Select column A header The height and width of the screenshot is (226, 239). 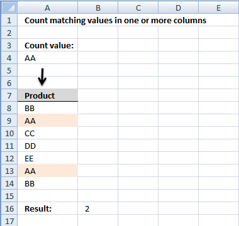point(47,8)
